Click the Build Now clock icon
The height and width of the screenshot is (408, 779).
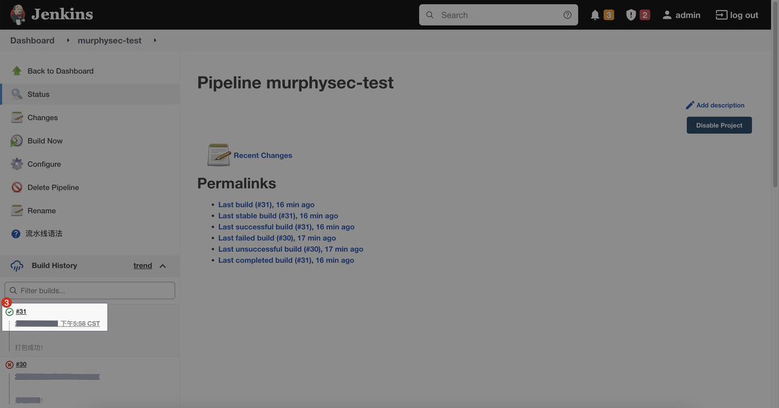(x=16, y=141)
